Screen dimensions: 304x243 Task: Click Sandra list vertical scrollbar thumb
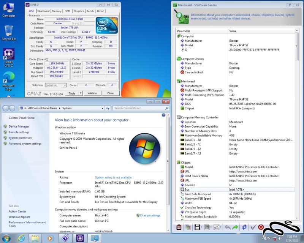pos(297,46)
